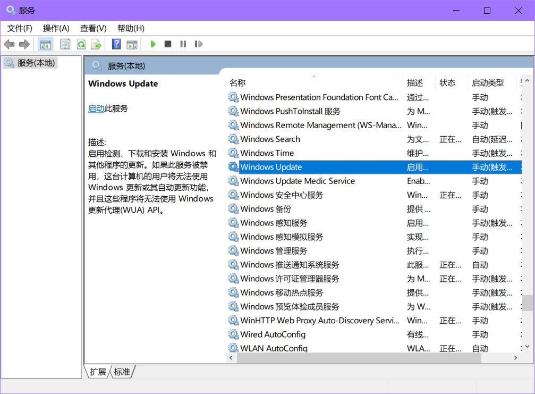Open the 帮助(H) menu

131,28
